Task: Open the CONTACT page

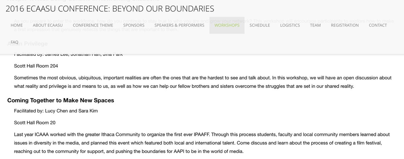Action: click(378, 25)
